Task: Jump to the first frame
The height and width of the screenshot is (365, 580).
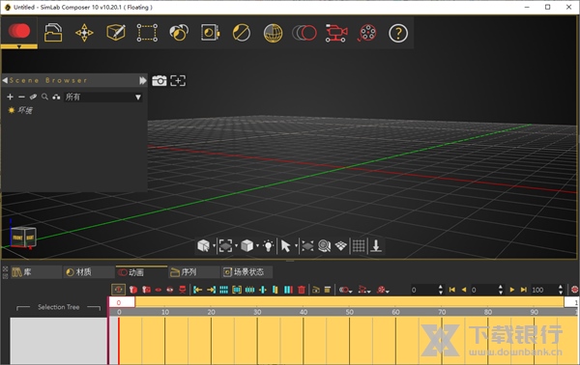Action: click(x=452, y=290)
